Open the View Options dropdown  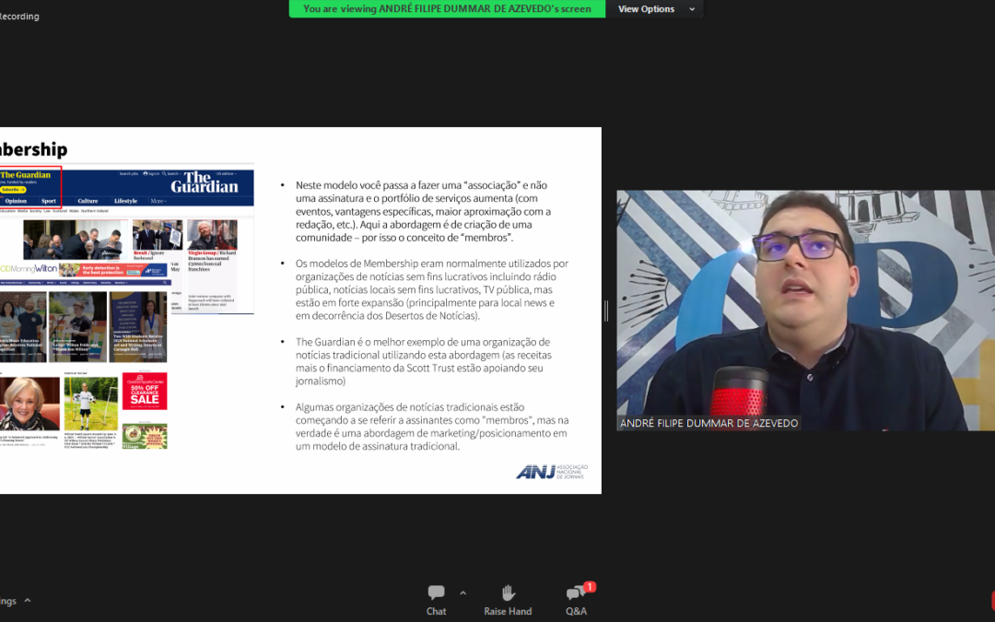[x=656, y=9]
